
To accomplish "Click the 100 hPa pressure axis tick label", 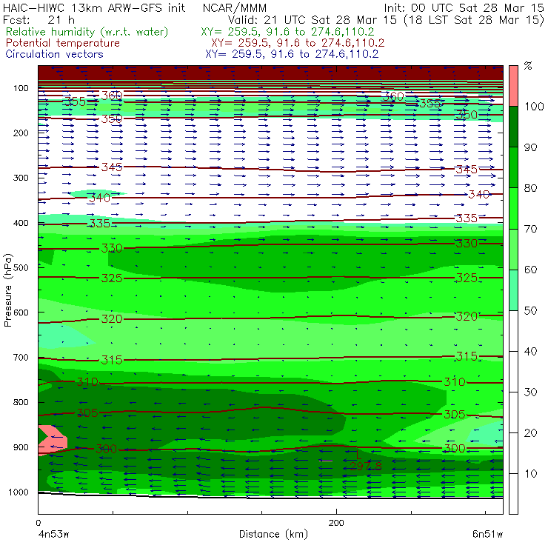I will [x=21, y=88].
